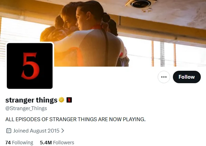Screen dimensions: 206x146
Task: Open the 5.4M Followers list
Action: (57, 143)
